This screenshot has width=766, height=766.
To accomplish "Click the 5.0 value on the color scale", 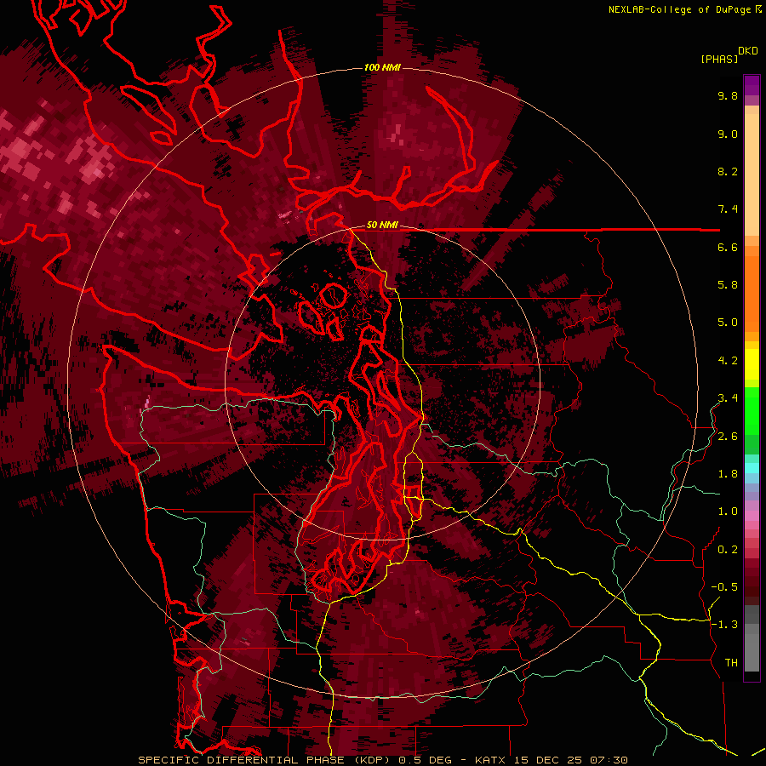I will click(728, 323).
